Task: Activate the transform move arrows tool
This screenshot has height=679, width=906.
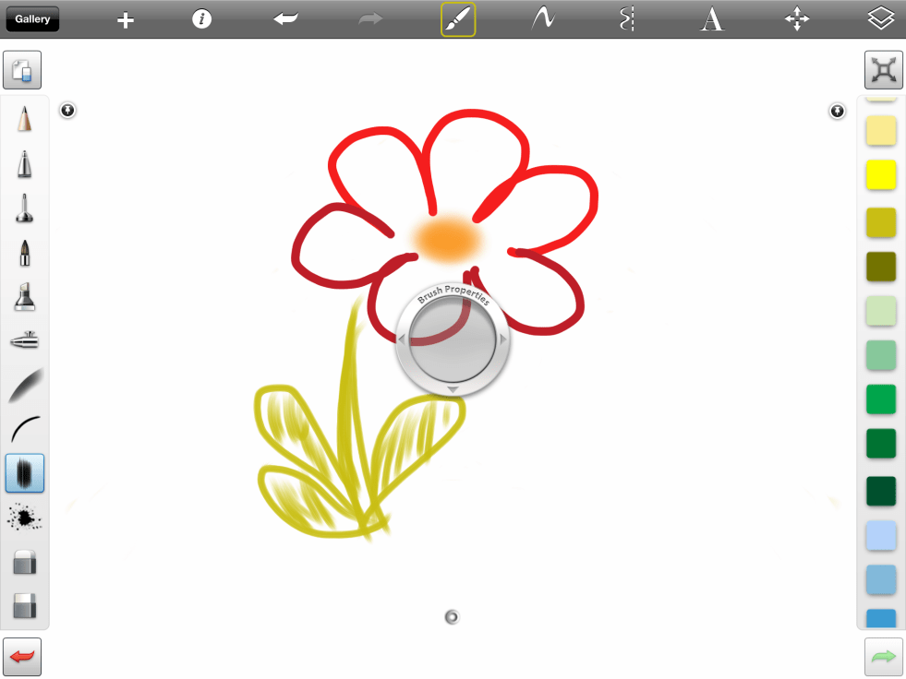Action: tap(797, 19)
